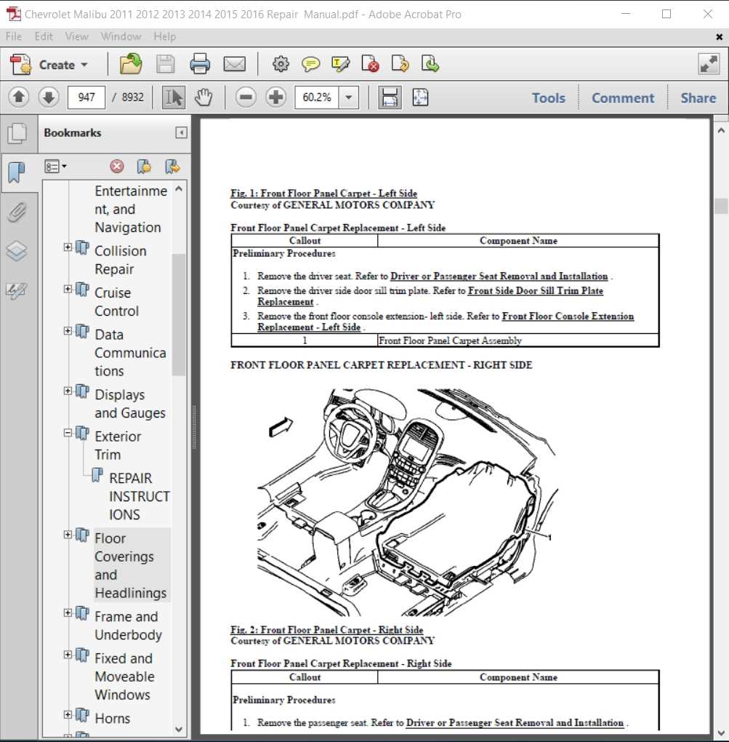Open the Tools pane
The image size is (729, 742).
point(549,98)
